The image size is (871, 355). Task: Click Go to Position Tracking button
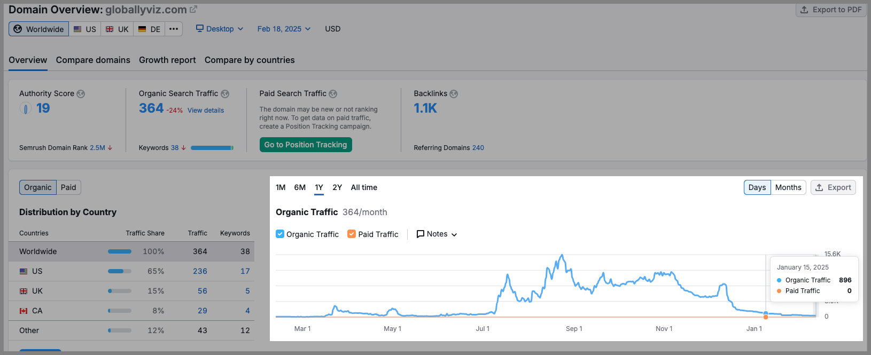306,145
